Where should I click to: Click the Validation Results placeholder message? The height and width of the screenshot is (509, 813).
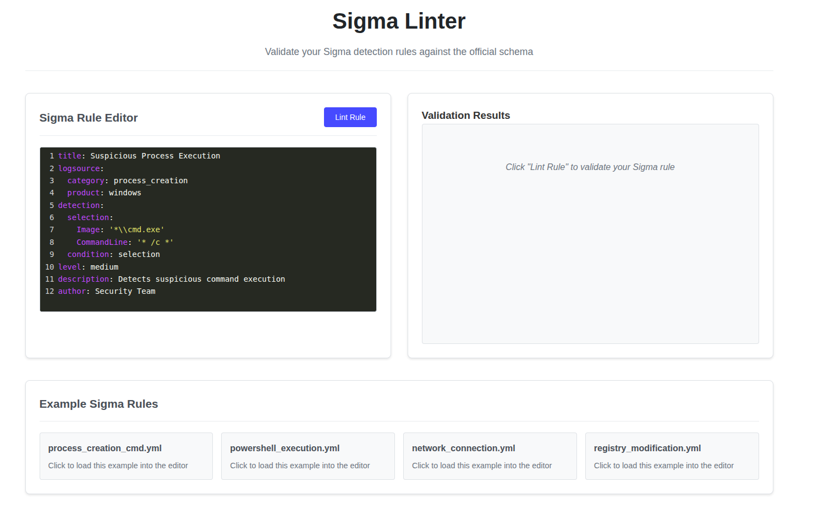(x=590, y=167)
